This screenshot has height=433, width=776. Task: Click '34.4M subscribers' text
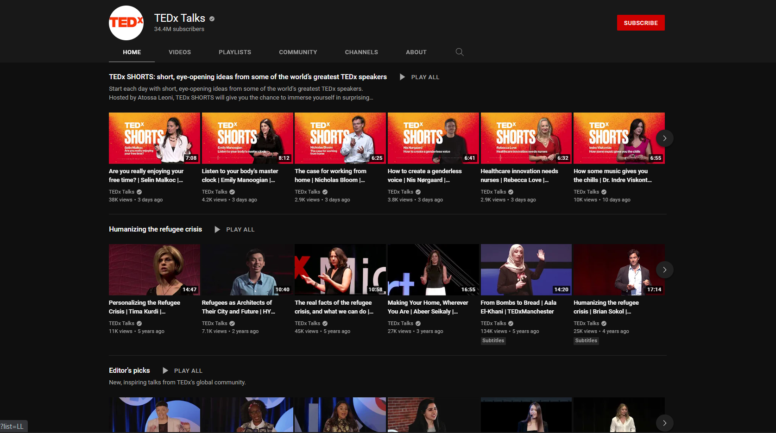pyautogui.click(x=179, y=29)
